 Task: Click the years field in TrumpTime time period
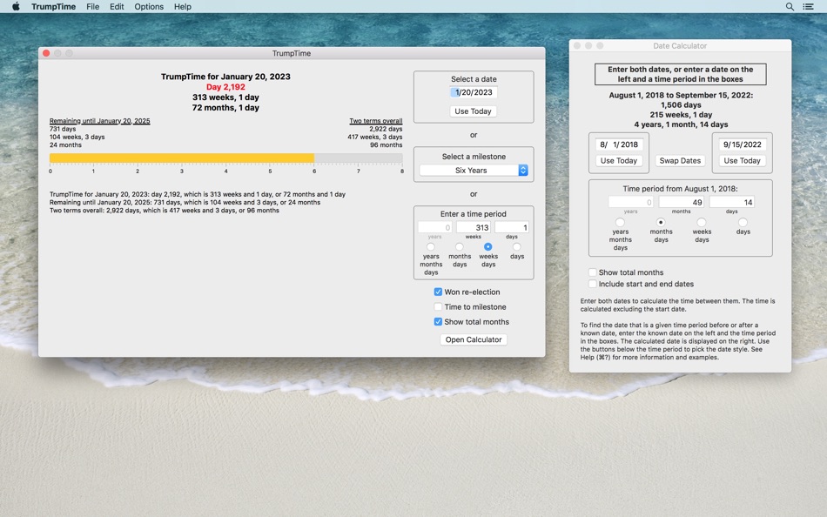(x=435, y=227)
